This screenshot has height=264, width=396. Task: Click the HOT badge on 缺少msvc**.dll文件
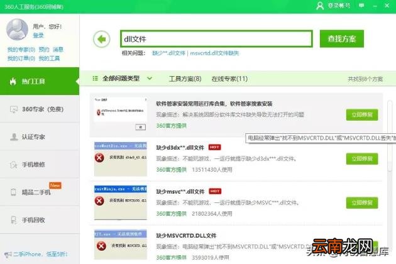coord(215,191)
